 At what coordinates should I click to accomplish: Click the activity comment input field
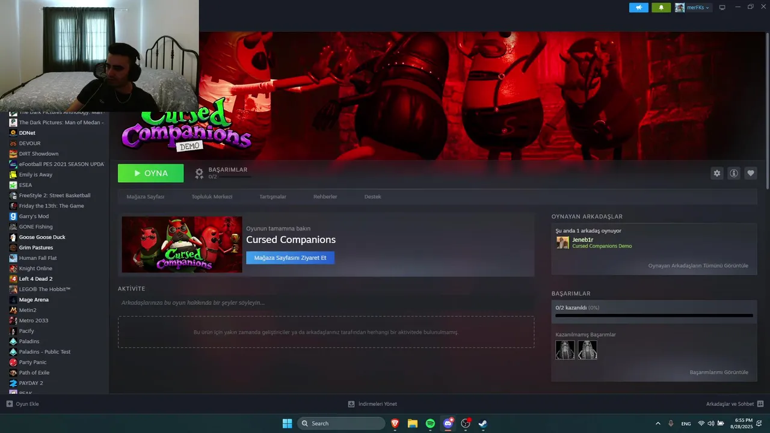click(326, 302)
